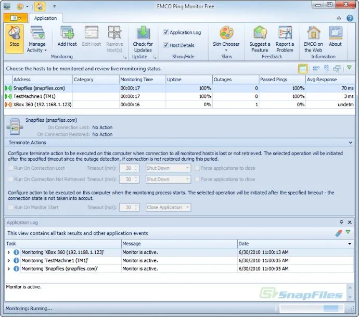Sort by the Uptime column header

(x=189, y=80)
